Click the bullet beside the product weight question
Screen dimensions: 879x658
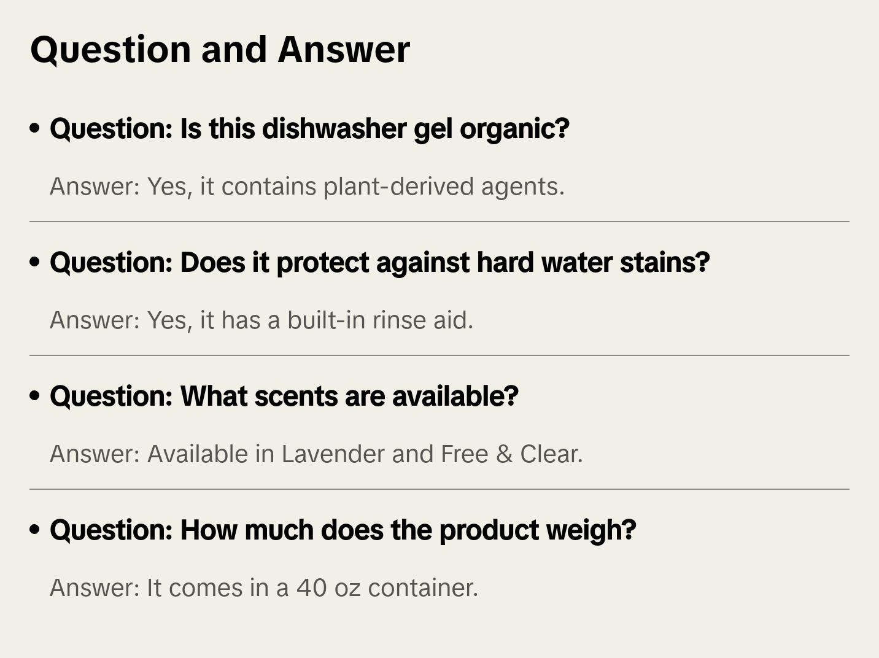click(x=35, y=530)
